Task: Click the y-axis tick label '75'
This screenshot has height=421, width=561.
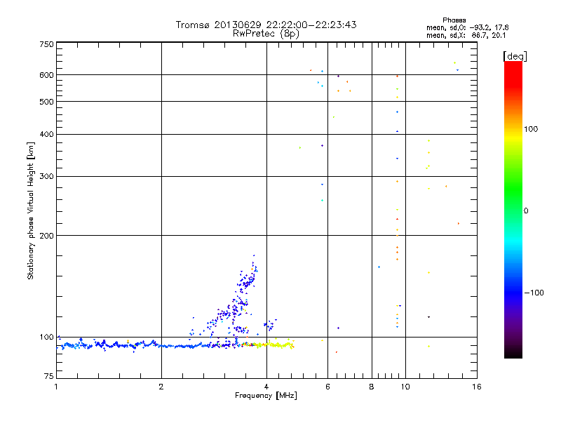Action: [x=49, y=376]
